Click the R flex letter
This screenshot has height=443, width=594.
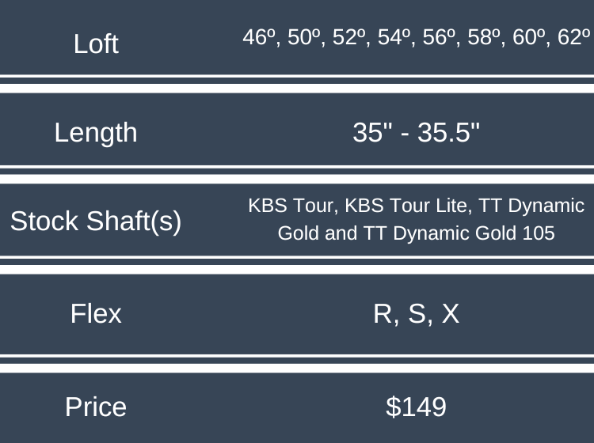[383, 314]
